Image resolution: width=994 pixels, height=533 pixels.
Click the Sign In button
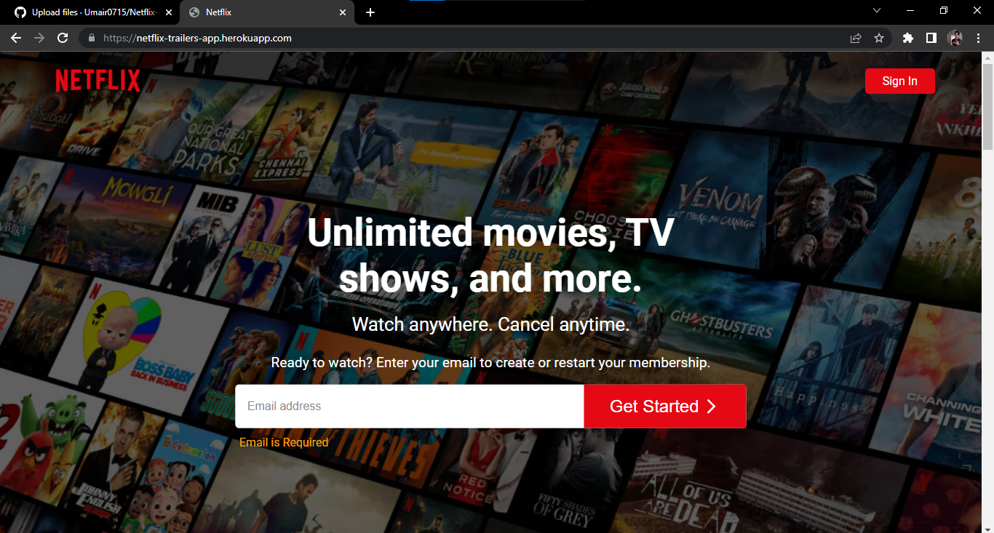tap(899, 81)
